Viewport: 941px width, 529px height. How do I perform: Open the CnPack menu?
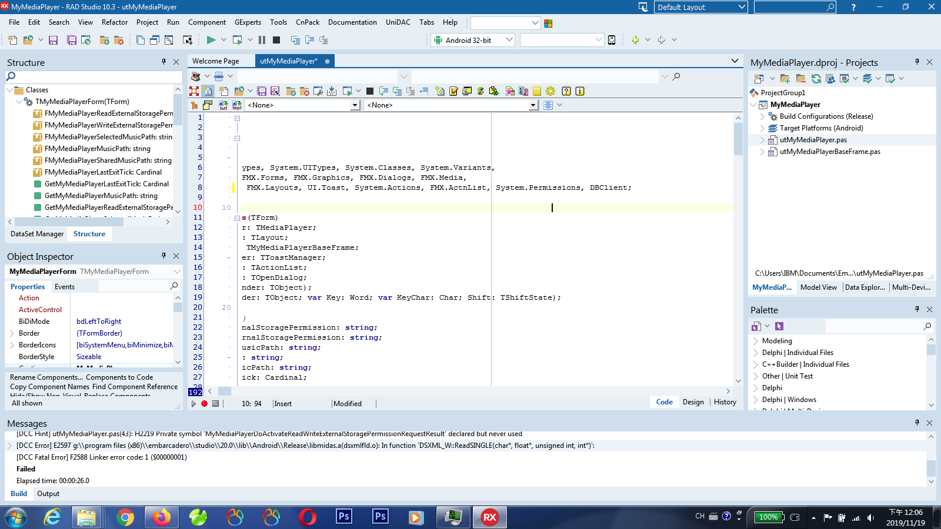pos(308,22)
